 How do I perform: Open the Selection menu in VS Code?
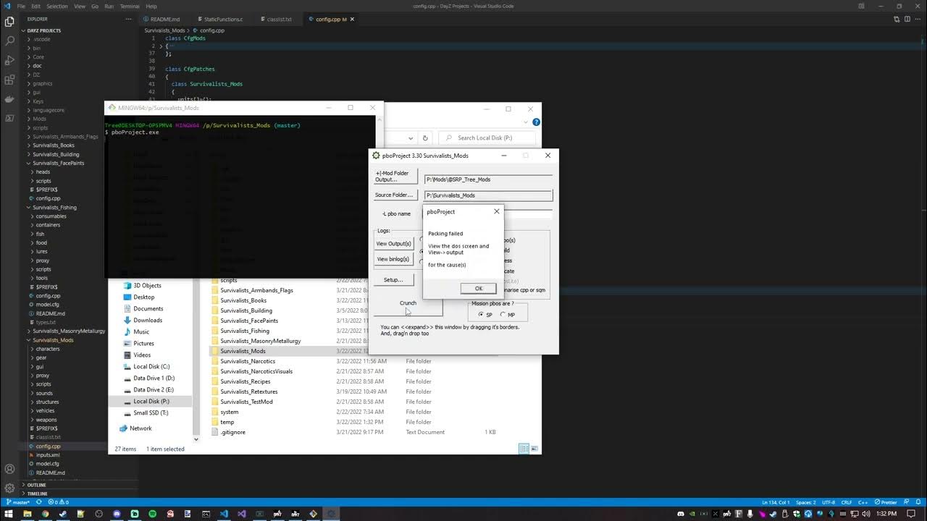pyautogui.click(x=56, y=6)
